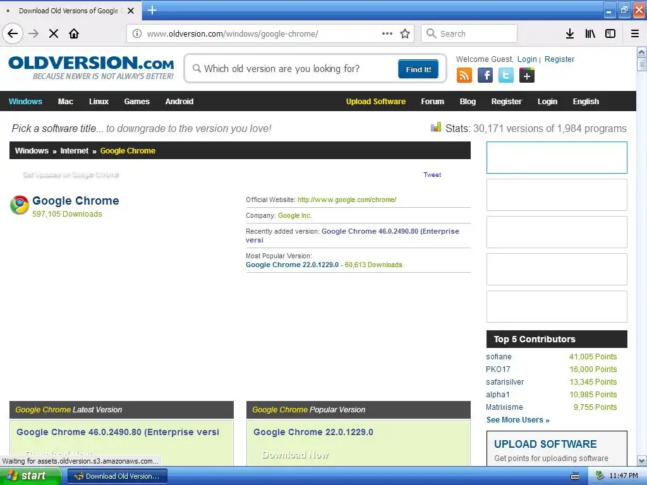Click the forward navigation arrow
This screenshot has width=647, height=485.
pyautogui.click(x=33, y=33)
